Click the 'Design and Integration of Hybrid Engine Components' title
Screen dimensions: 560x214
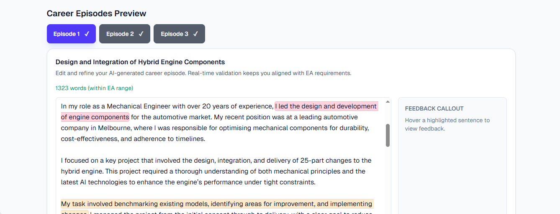140,62
